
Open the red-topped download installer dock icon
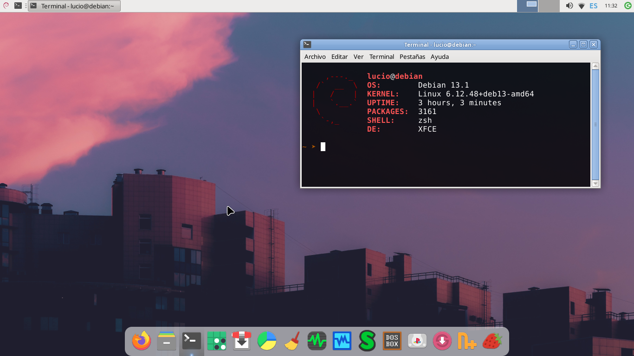242,341
